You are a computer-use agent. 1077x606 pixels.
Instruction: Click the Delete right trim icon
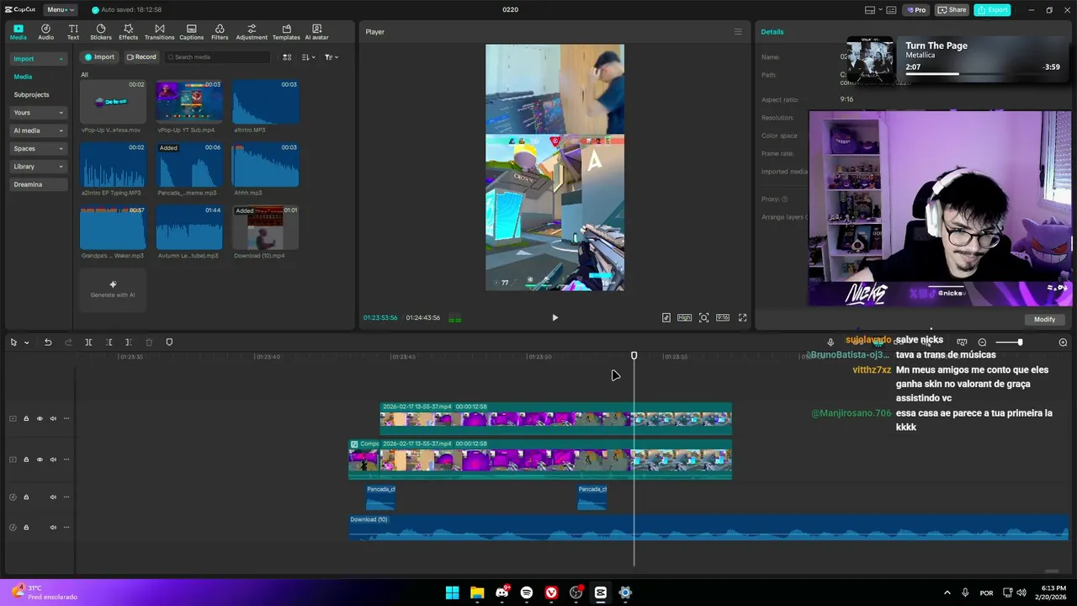pyautogui.click(x=128, y=343)
